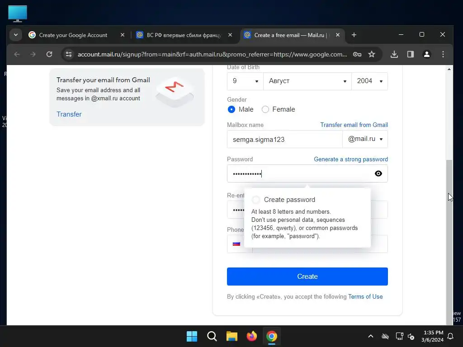The width and height of the screenshot is (463, 347).
Task: Click the Transfer link in Gmail card
Action: [x=69, y=114]
